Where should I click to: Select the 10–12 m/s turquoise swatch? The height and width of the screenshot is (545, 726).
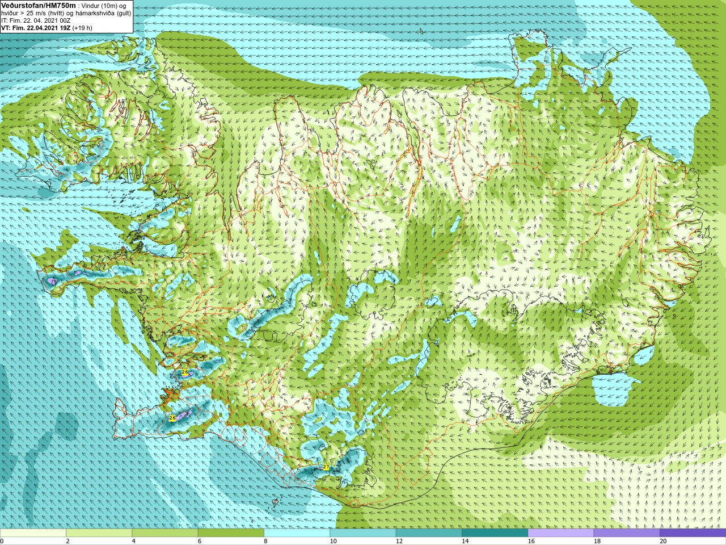click(x=362, y=533)
